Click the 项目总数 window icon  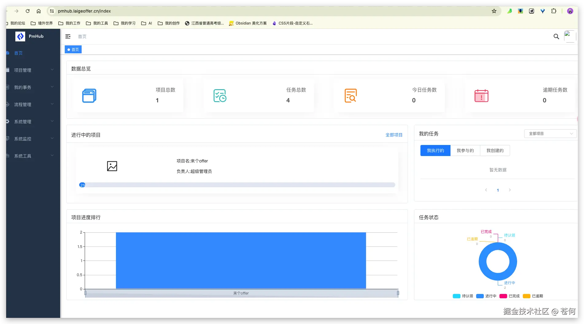click(x=89, y=96)
